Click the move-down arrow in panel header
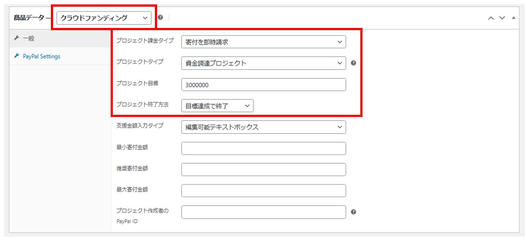Screen dimensions: 527x241 tap(502, 18)
